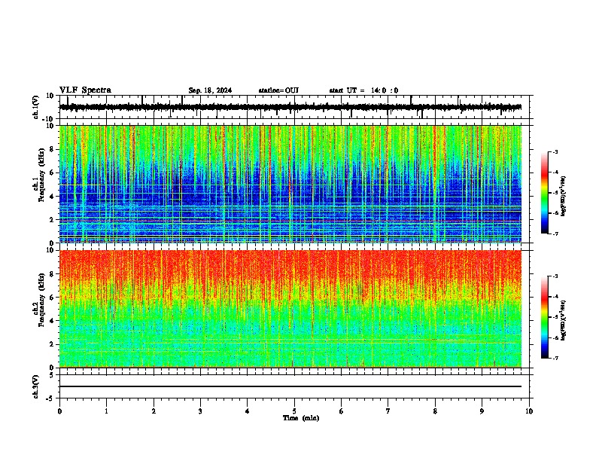This screenshot has width=596, height=461.
Task: Click inside the ch.1 blue-green spectrogram
Action: pos(290,184)
